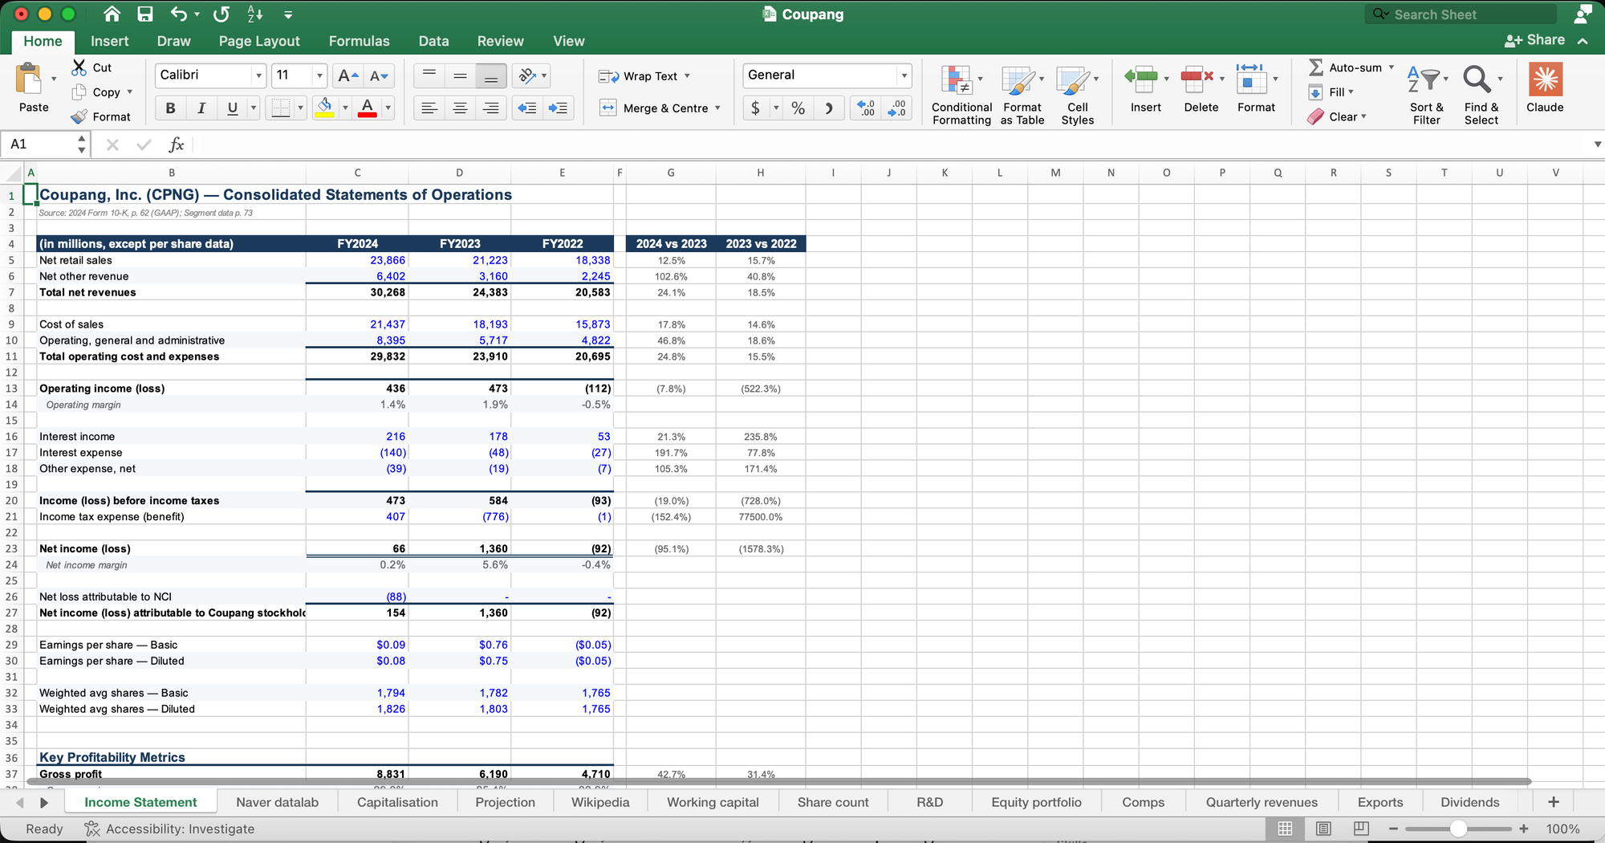Screen dimensions: 1605x843
Task: Open the Claude add-in
Action: point(1545,88)
